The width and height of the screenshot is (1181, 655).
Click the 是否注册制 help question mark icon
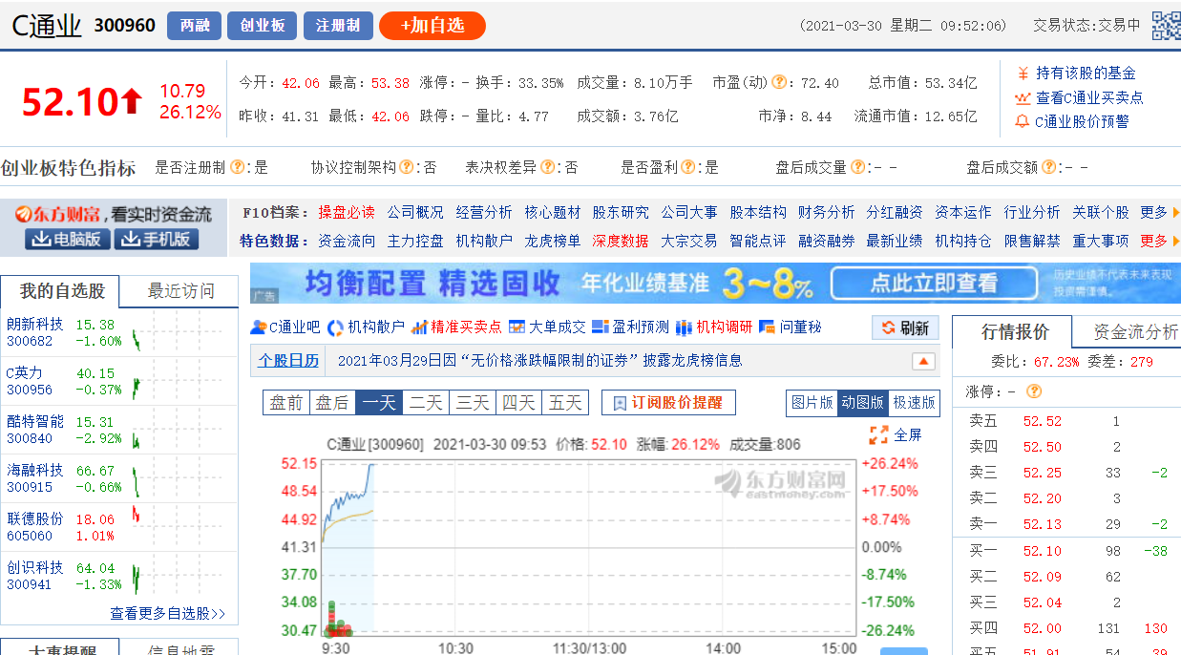tap(237, 167)
